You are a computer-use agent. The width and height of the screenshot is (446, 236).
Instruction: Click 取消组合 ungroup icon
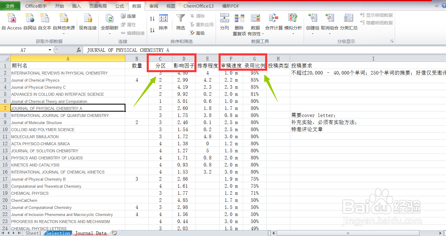[330, 18]
